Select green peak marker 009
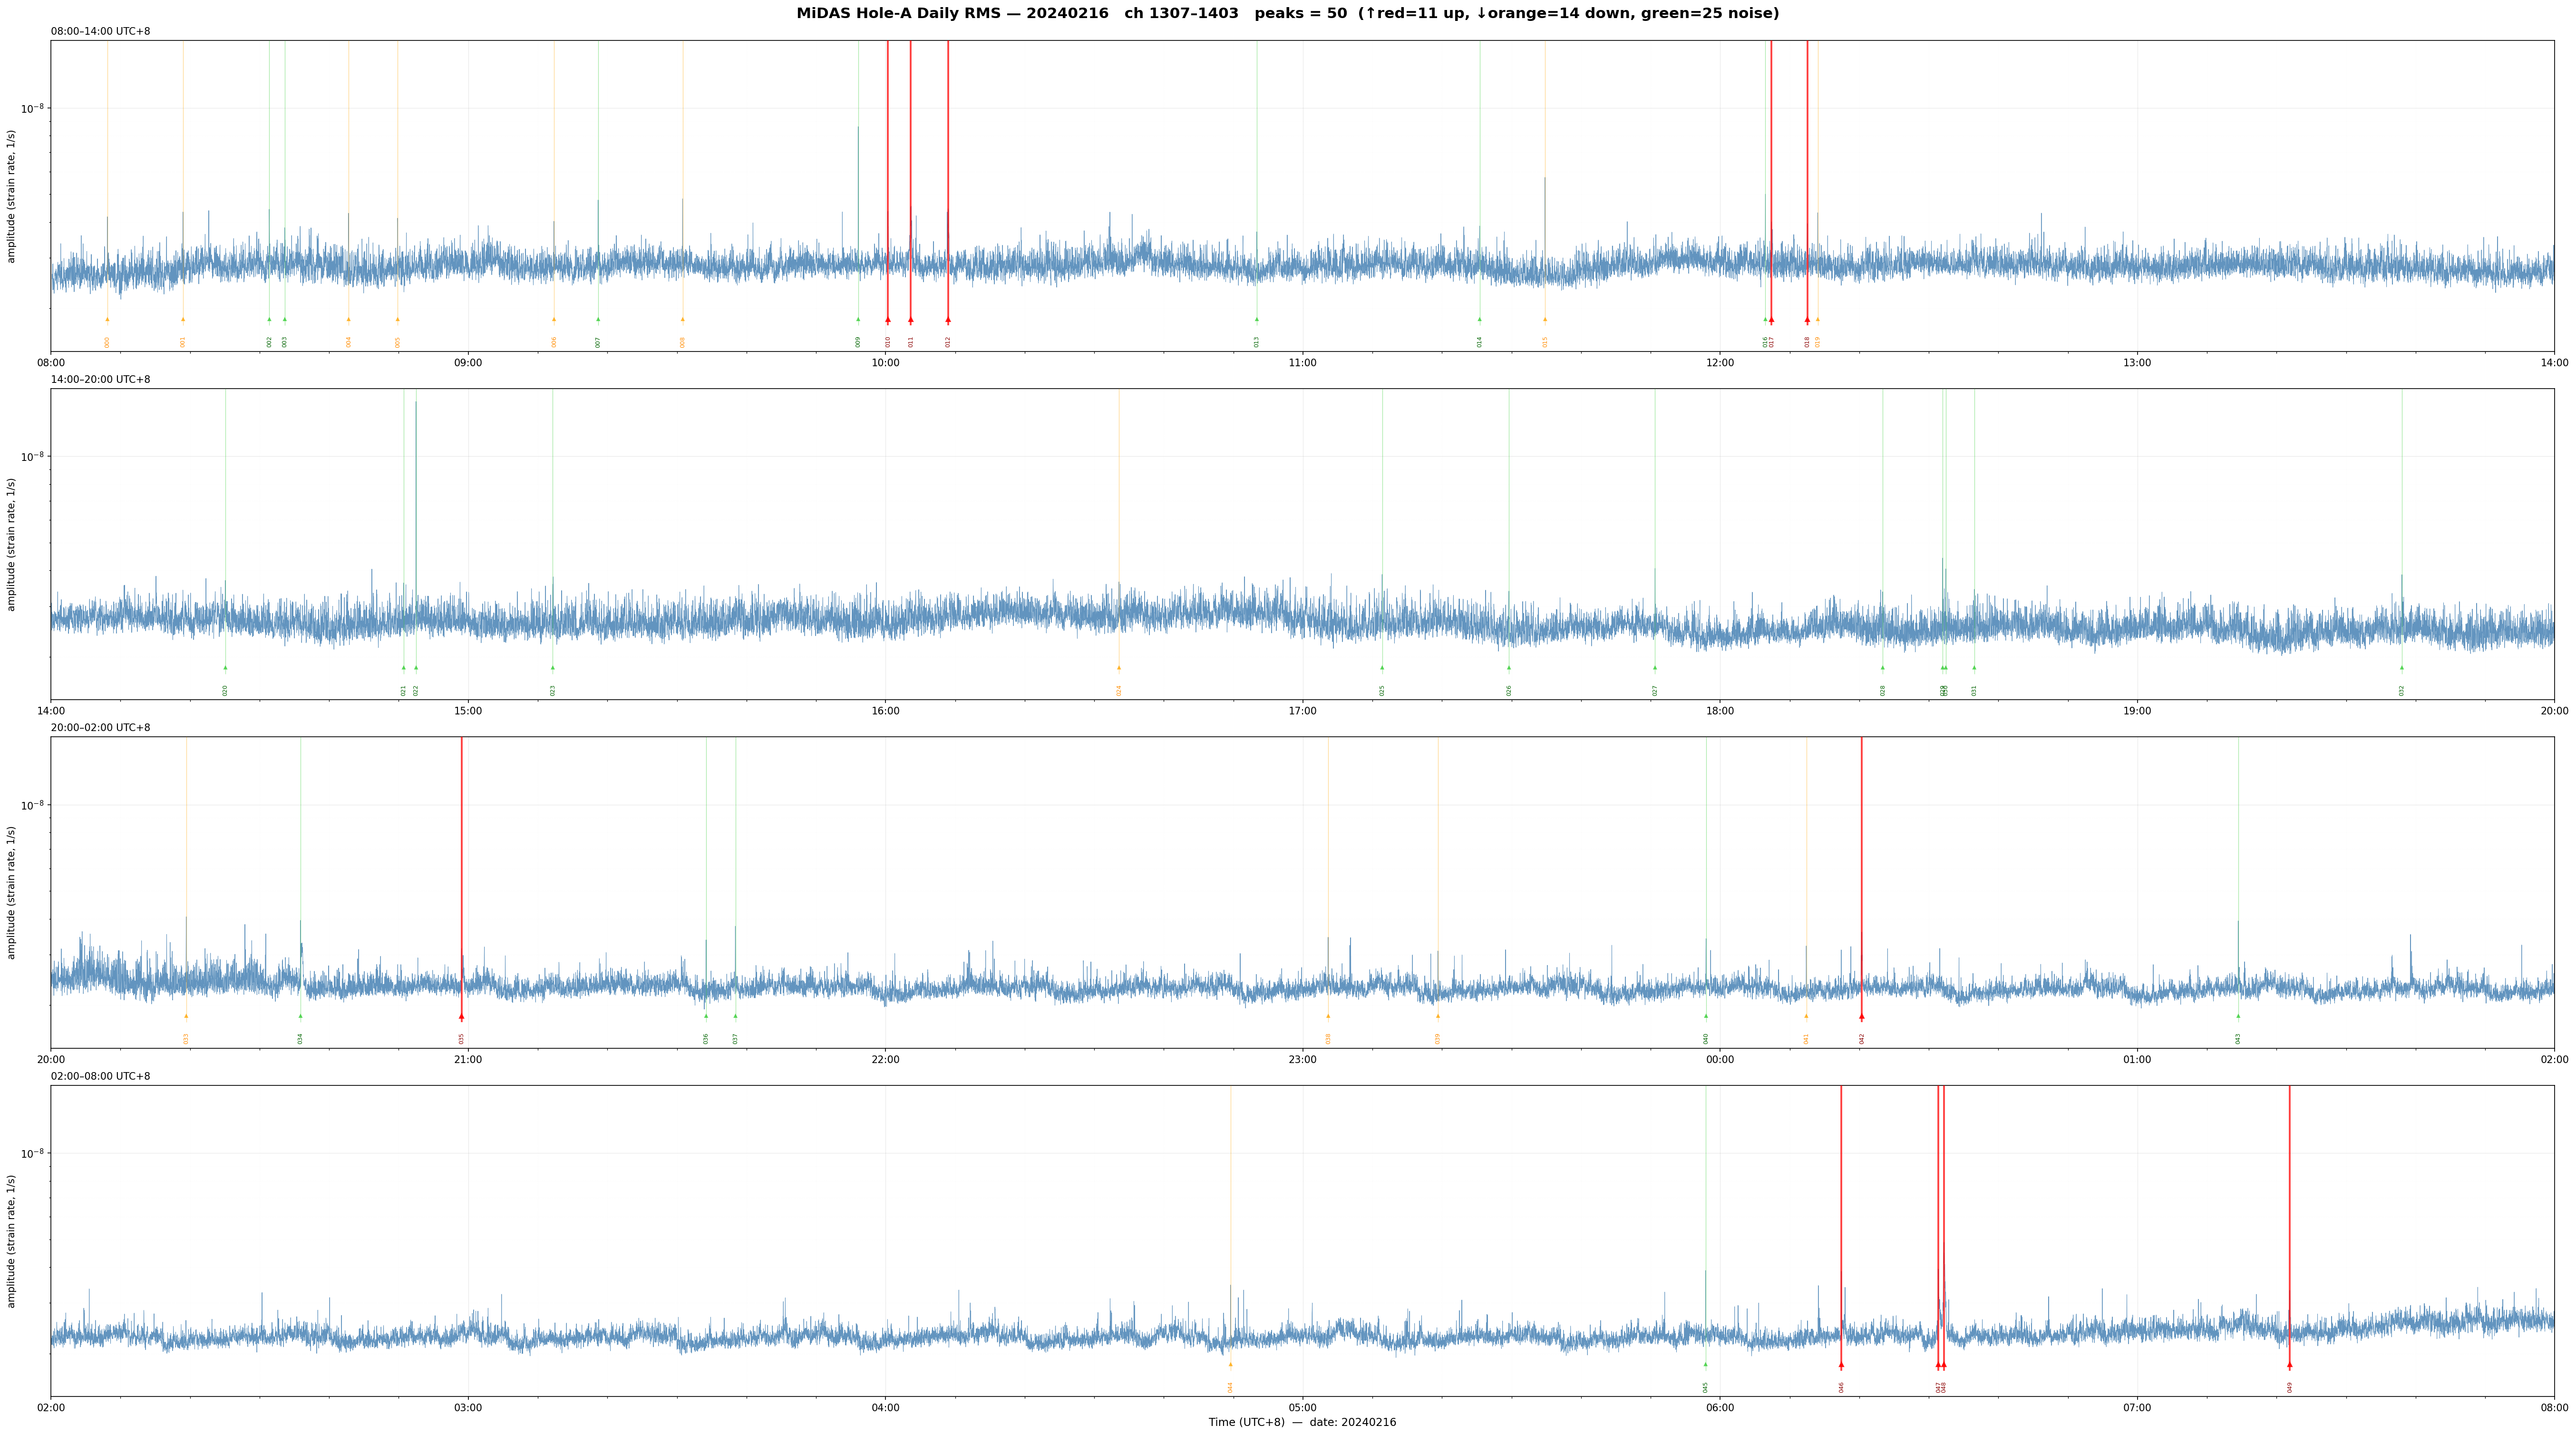Screen dimensions: 2576x1435 tap(858, 320)
